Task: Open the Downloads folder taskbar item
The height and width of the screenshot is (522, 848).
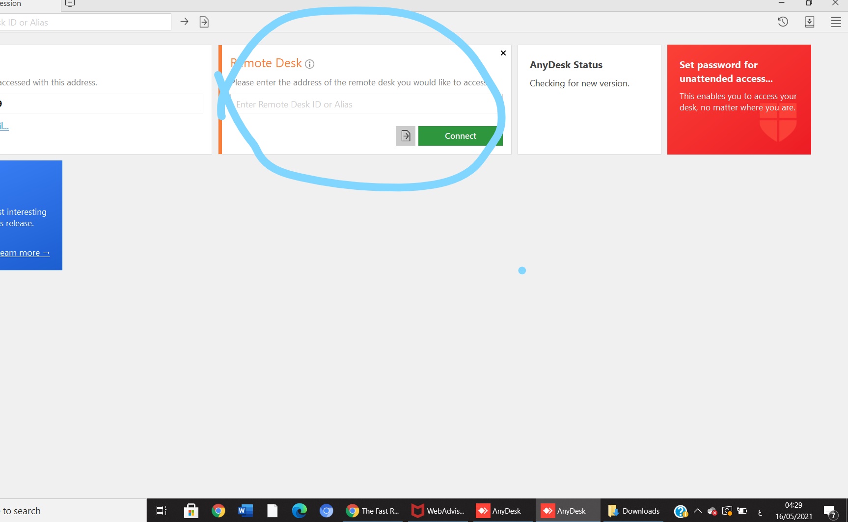Action: point(633,511)
